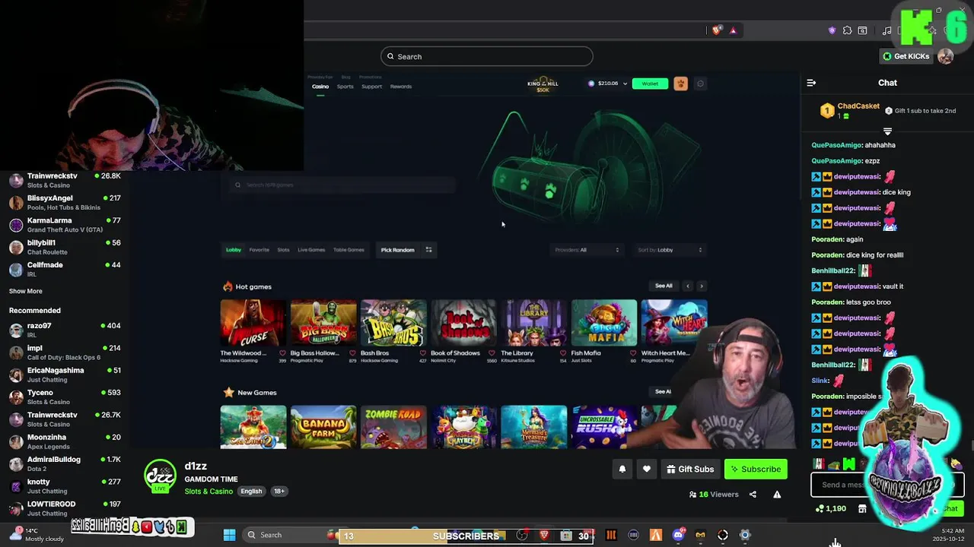The height and width of the screenshot is (547, 974).
Task: Open the Slots & Casino category link
Action: 208,492
